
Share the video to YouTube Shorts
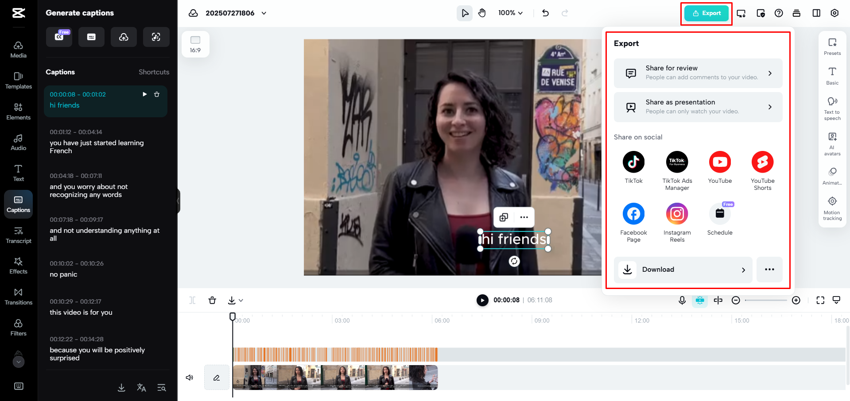[762, 162]
